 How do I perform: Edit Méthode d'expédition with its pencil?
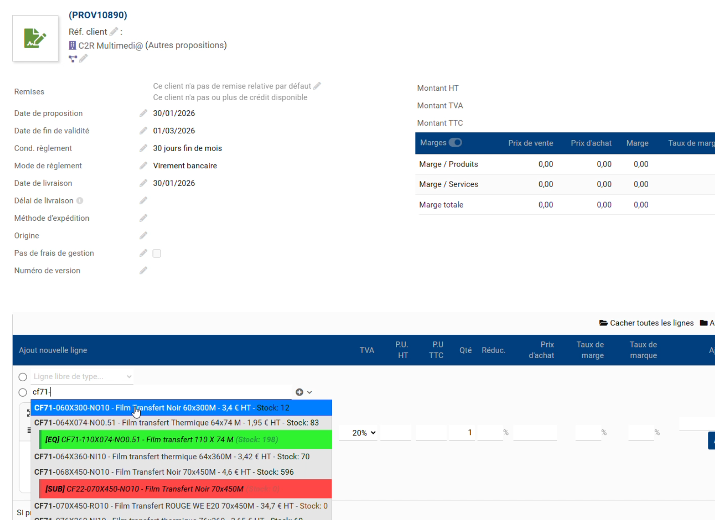[143, 218]
